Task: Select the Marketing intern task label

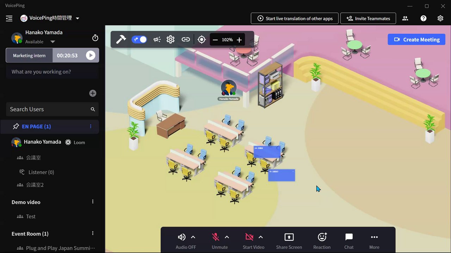Action: click(x=29, y=56)
